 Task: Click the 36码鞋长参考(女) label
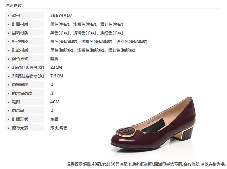click(28, 67)
